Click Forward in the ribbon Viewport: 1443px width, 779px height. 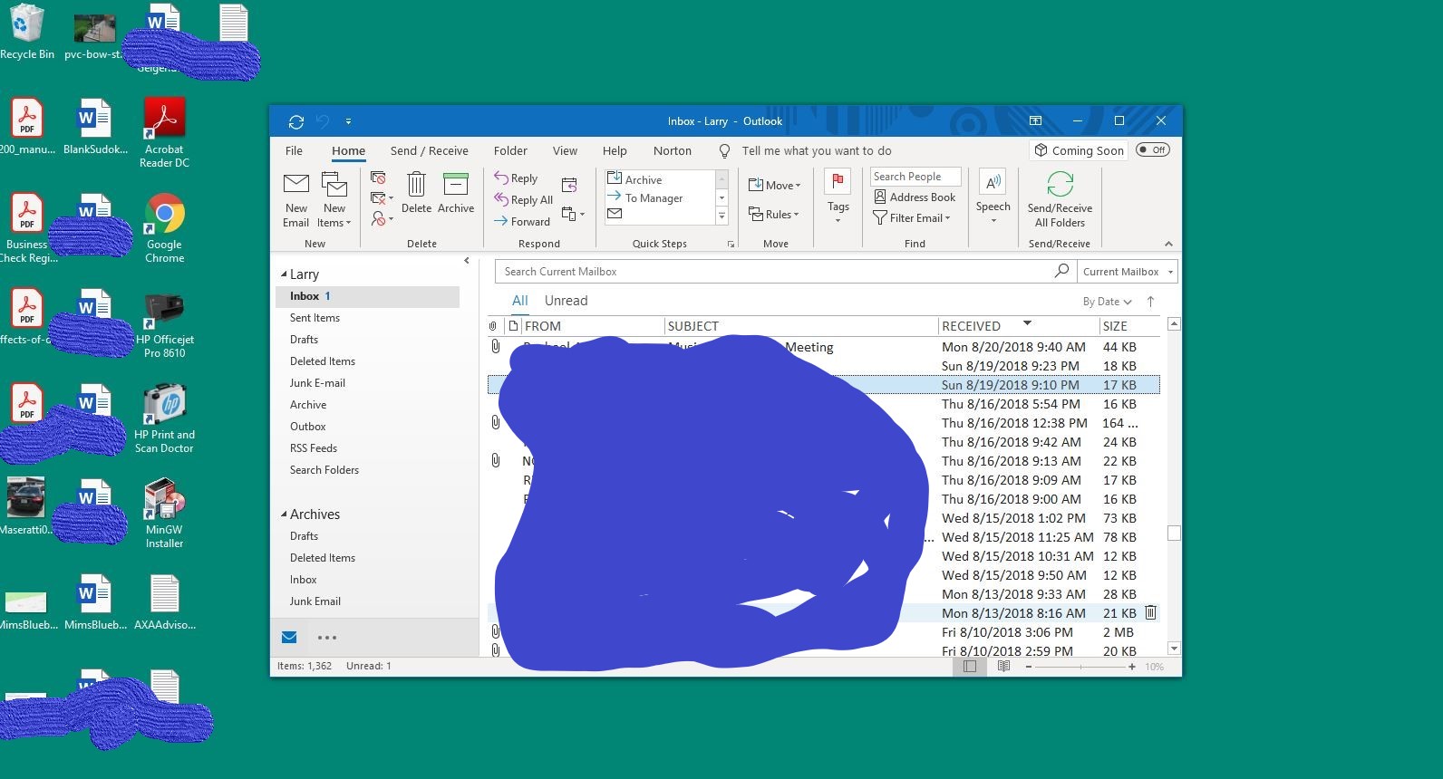pos(522,221)
